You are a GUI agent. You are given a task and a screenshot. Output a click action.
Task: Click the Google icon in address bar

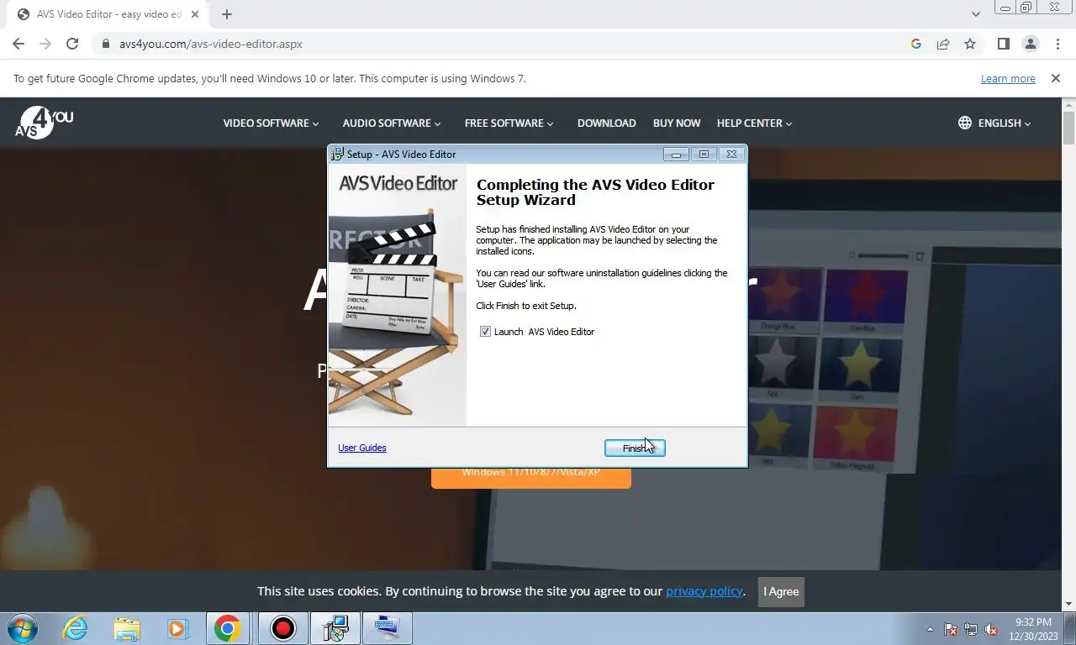point(916,44)
